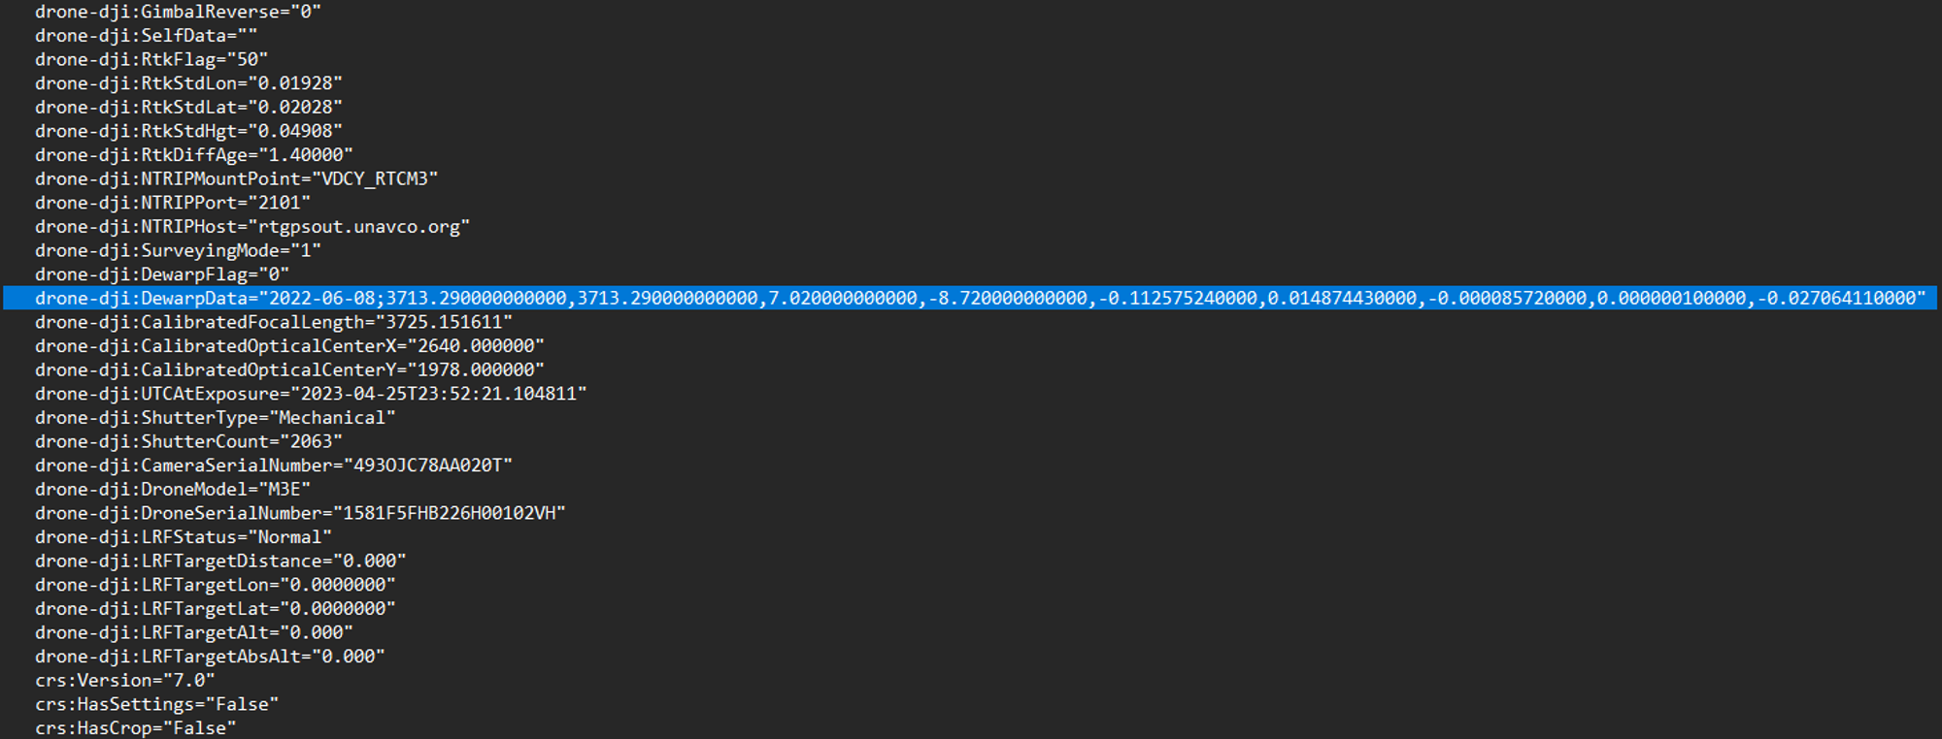Click the crs:Version="7.0" line

pos(125,680)
